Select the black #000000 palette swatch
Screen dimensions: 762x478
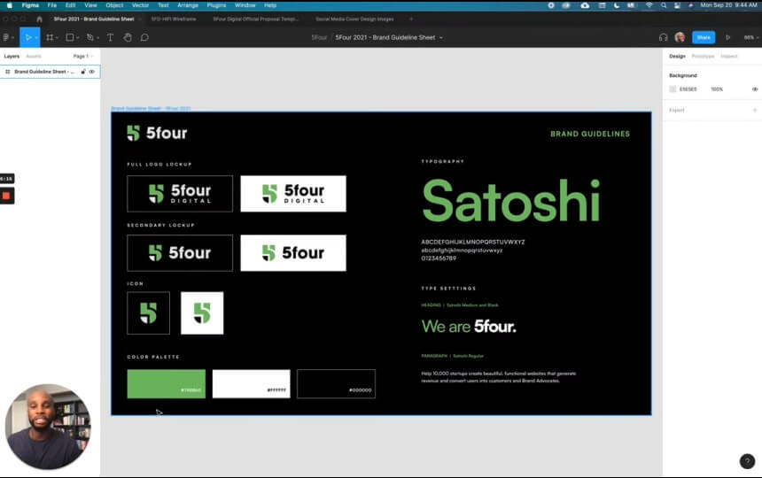[337, 384]
